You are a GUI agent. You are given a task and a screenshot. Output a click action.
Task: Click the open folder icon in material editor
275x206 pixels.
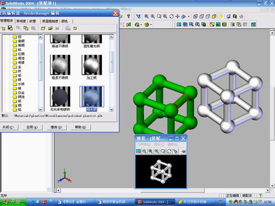(51, 28)
